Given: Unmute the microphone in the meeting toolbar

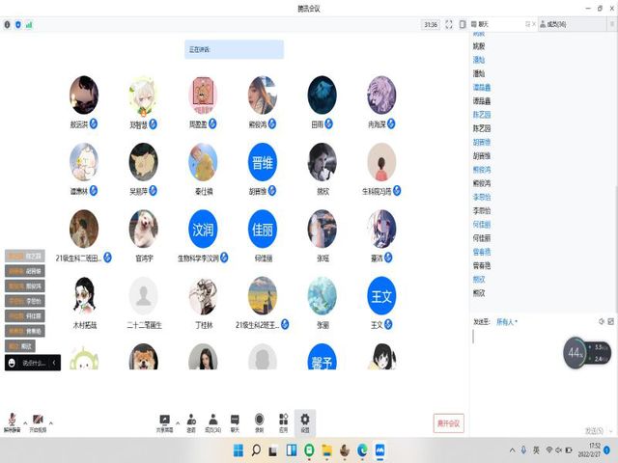Looking at the screenshot, I should coord(13,422).
